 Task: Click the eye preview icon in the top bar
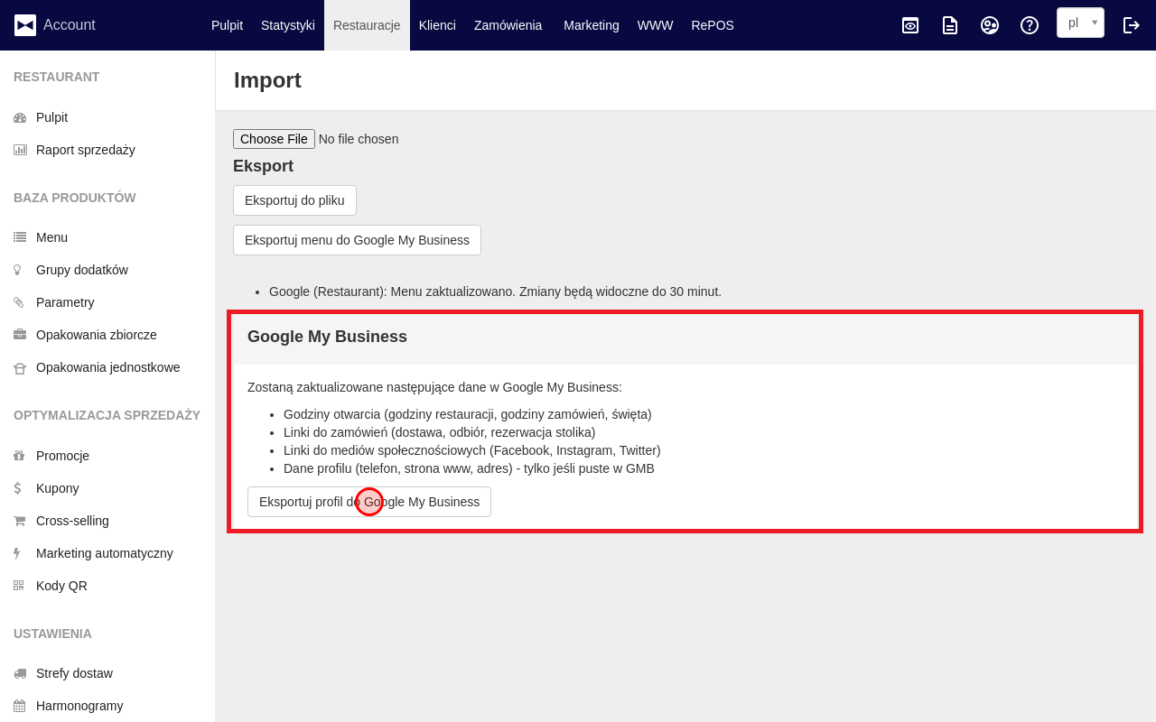(909, 25)
